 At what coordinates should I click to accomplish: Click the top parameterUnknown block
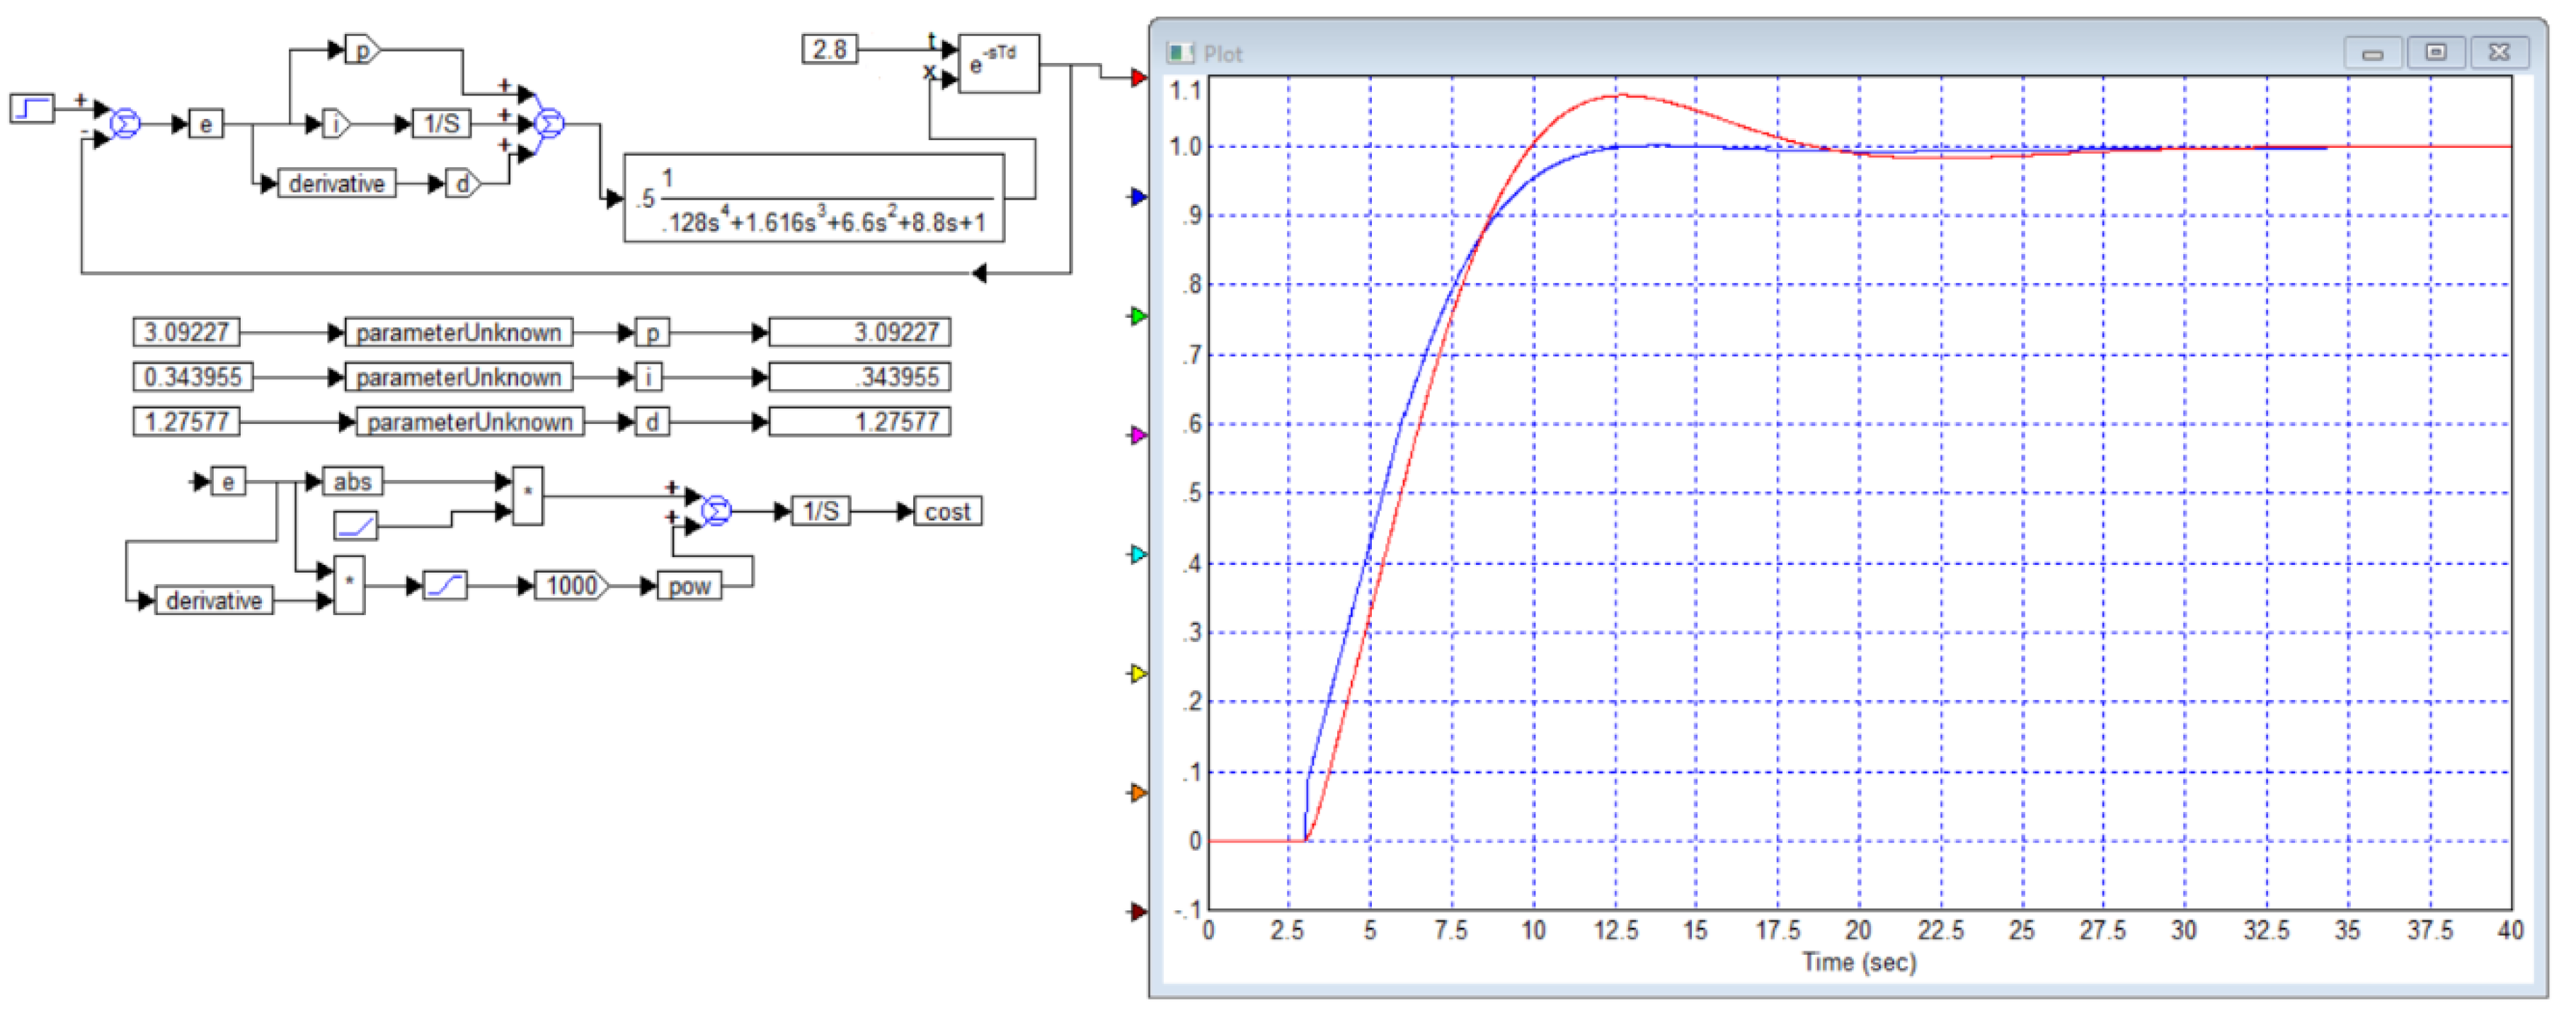pos(458,332)
